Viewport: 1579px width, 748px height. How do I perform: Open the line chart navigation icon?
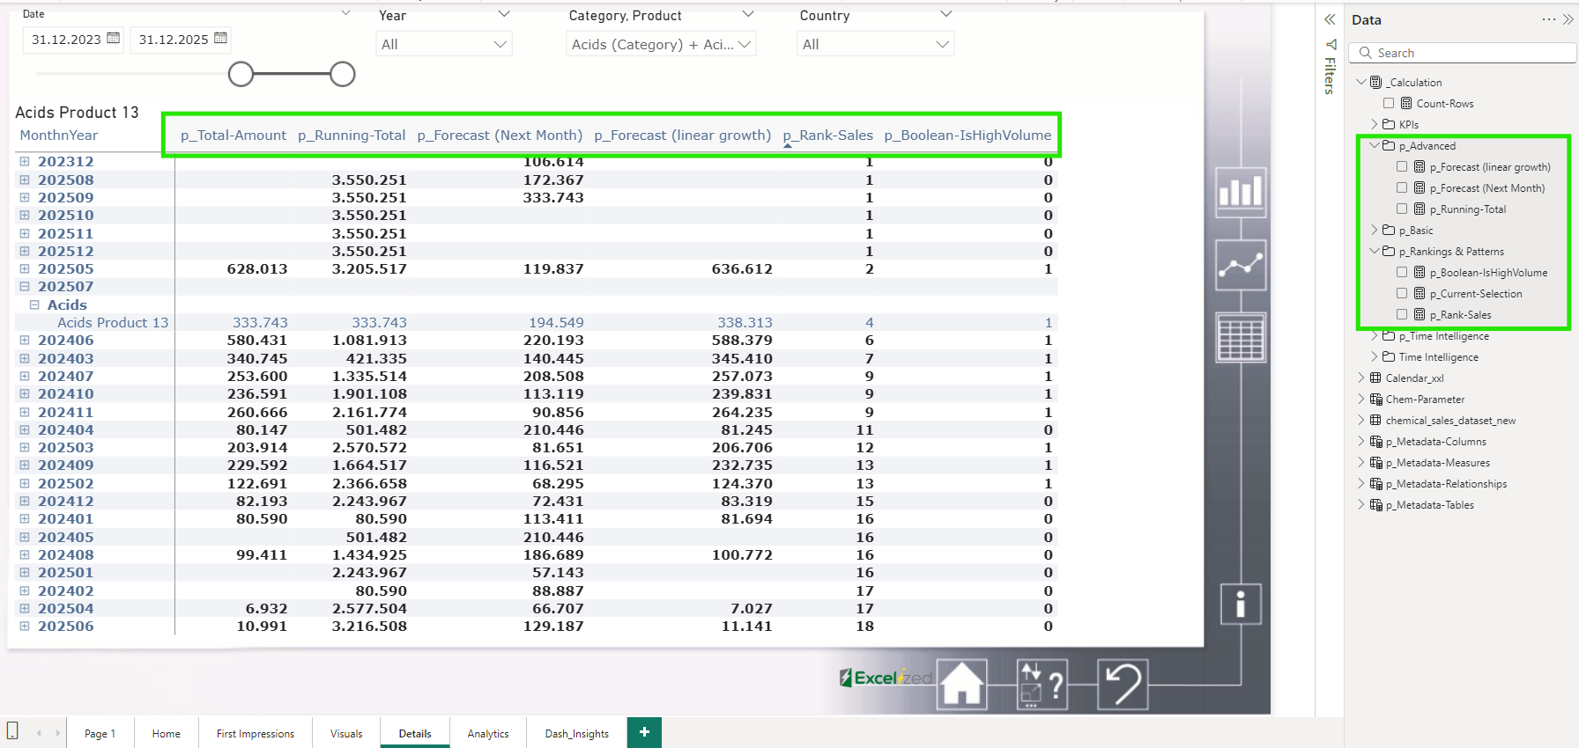pos(1241,265)
